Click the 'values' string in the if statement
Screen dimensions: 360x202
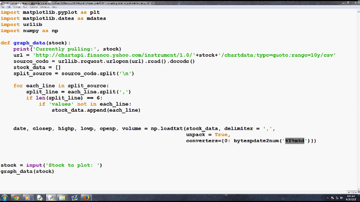coord(61,104)
